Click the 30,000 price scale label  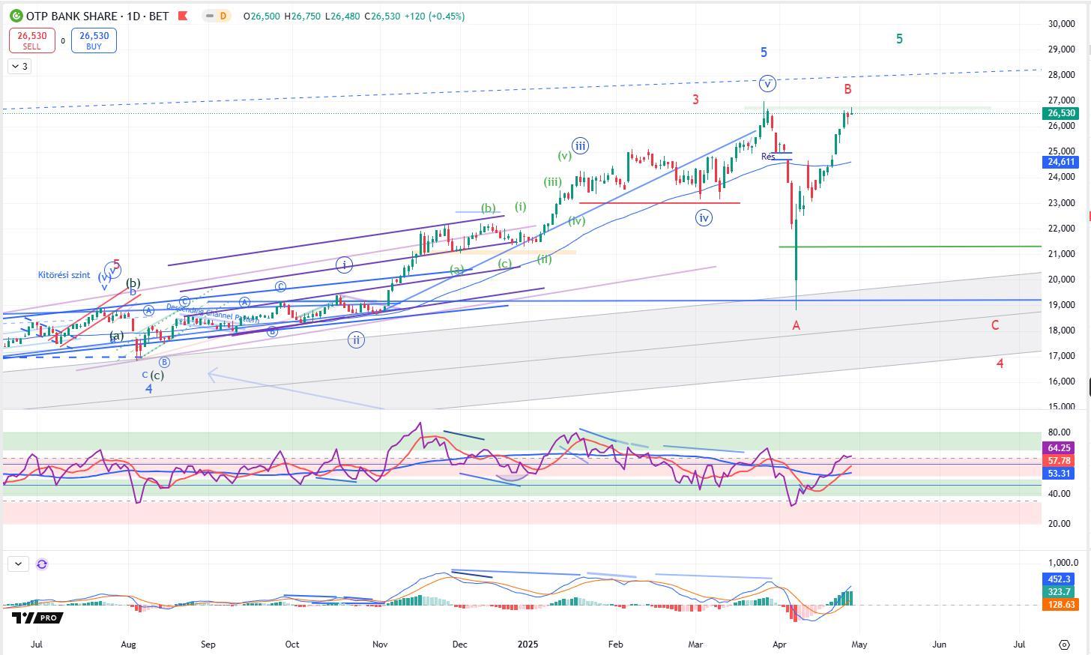click(1061, 24)
